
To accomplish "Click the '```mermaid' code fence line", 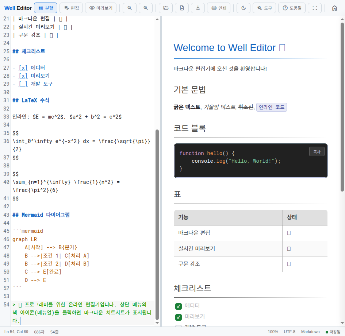I will point(28,231).
